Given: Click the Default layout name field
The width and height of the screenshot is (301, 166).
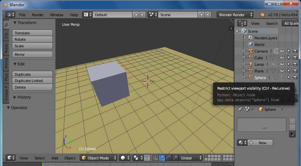Looking at the screenshot, I should click(113, 15).
